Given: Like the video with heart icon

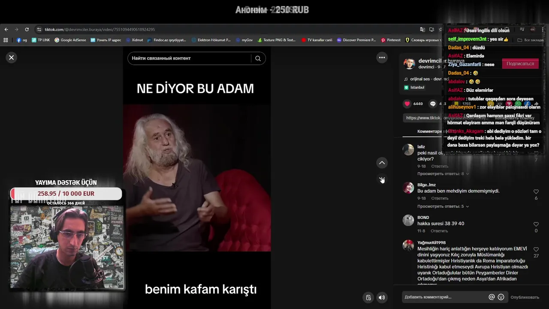Looking at the screenshot, I should (407, 104).
